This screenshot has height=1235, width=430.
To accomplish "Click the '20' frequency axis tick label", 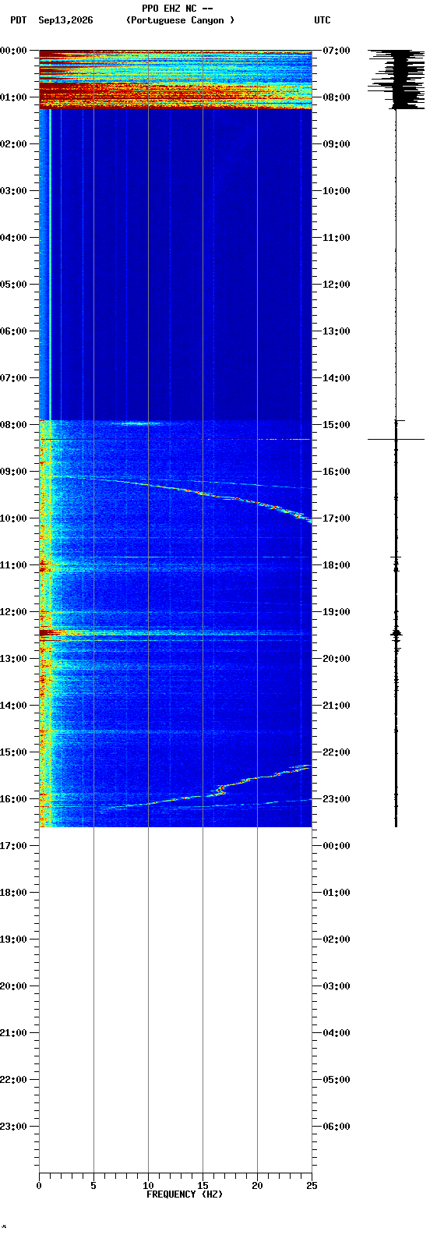I will click(257, 1186).
